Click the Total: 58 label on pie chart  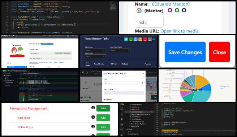[195, 90]
